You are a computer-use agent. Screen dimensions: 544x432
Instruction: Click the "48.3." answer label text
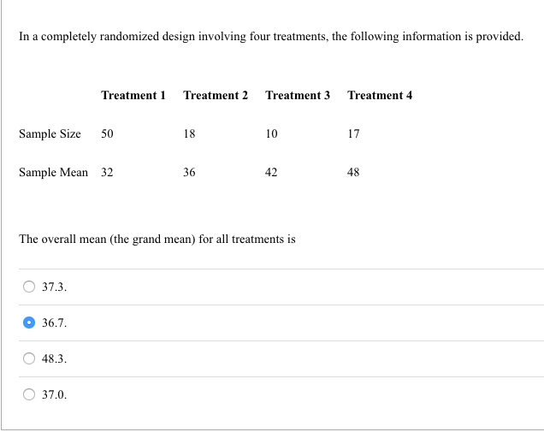pos(54,359)
